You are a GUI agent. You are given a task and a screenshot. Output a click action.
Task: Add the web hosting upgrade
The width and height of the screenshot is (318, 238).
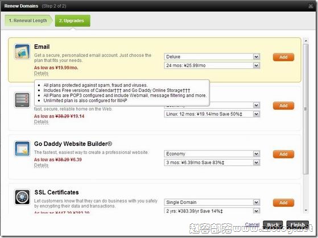(283, 106)
